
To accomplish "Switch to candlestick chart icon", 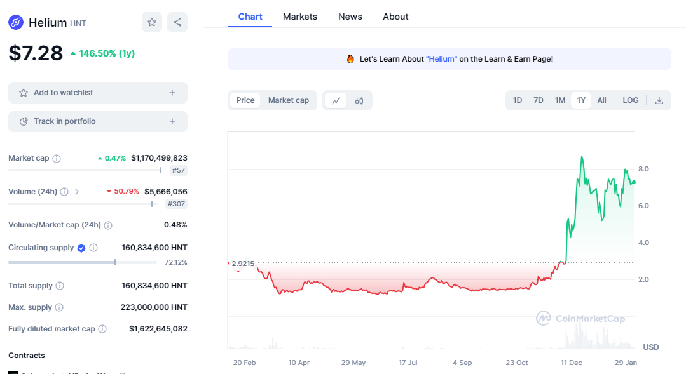I will (x=359, y=100).
